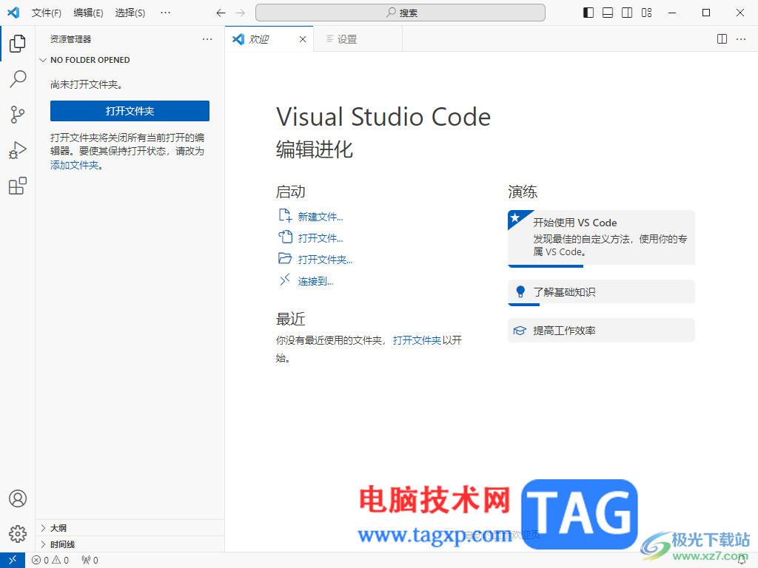Open the Search view in activity bar
Image resolution: width=758 pixels, height=568 pixels.
[x=18, y=78]
